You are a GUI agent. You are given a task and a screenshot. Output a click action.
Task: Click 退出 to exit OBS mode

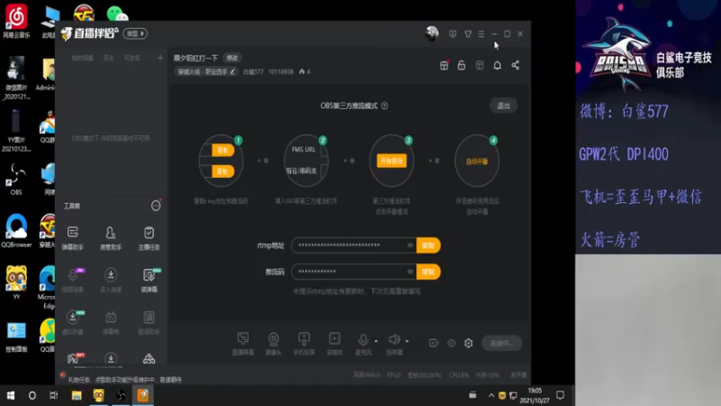coord(504,106)
